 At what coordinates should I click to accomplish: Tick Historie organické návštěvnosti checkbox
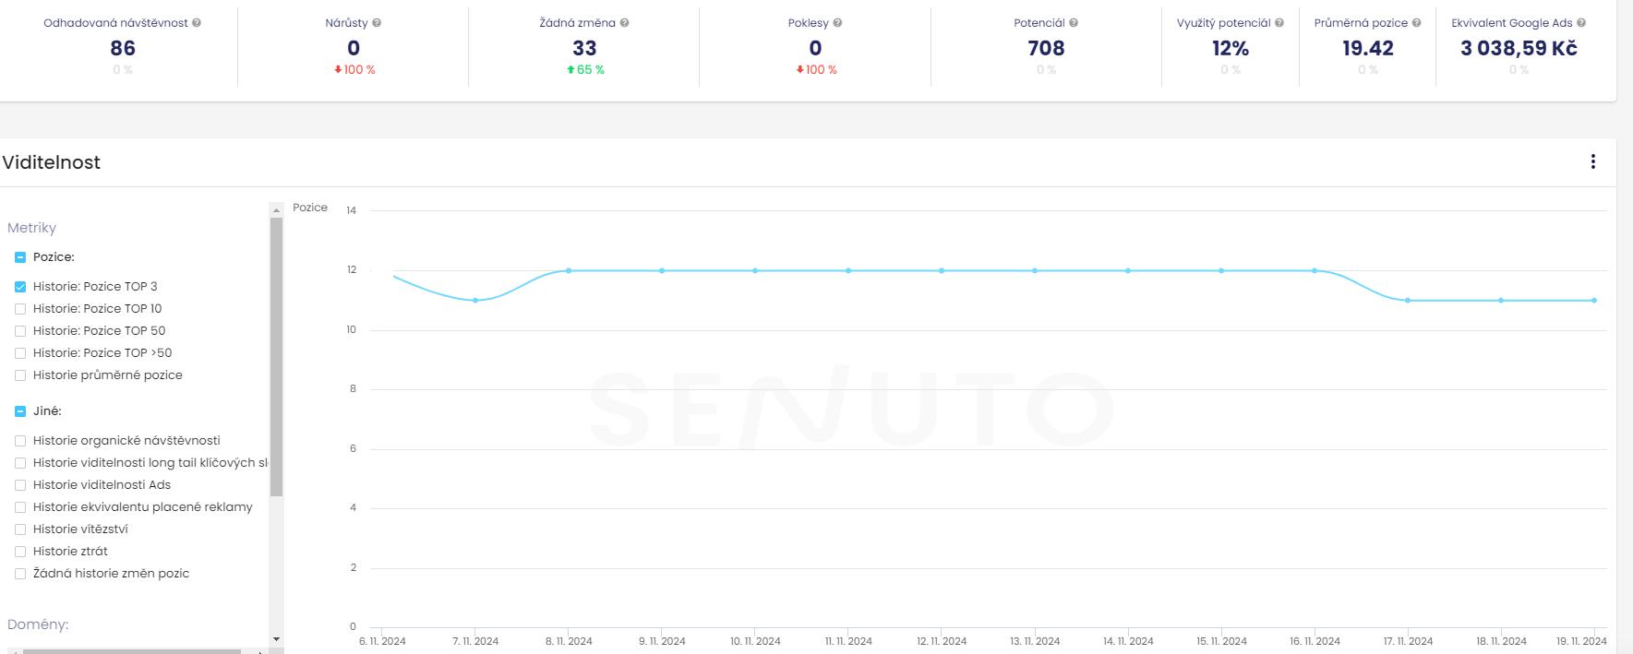(x=20, y=441)
